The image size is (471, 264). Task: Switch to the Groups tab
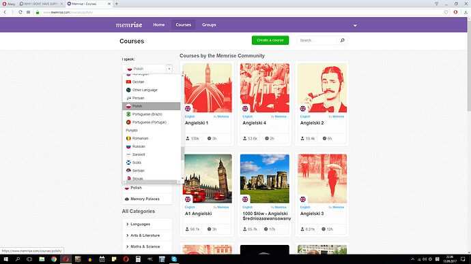[x=209, y=25]
